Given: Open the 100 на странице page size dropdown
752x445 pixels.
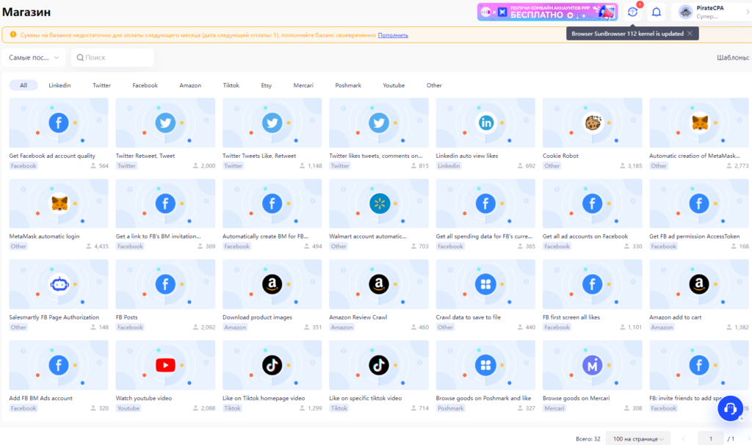Looking at the screenshot, I should click(x=638, y=439).
